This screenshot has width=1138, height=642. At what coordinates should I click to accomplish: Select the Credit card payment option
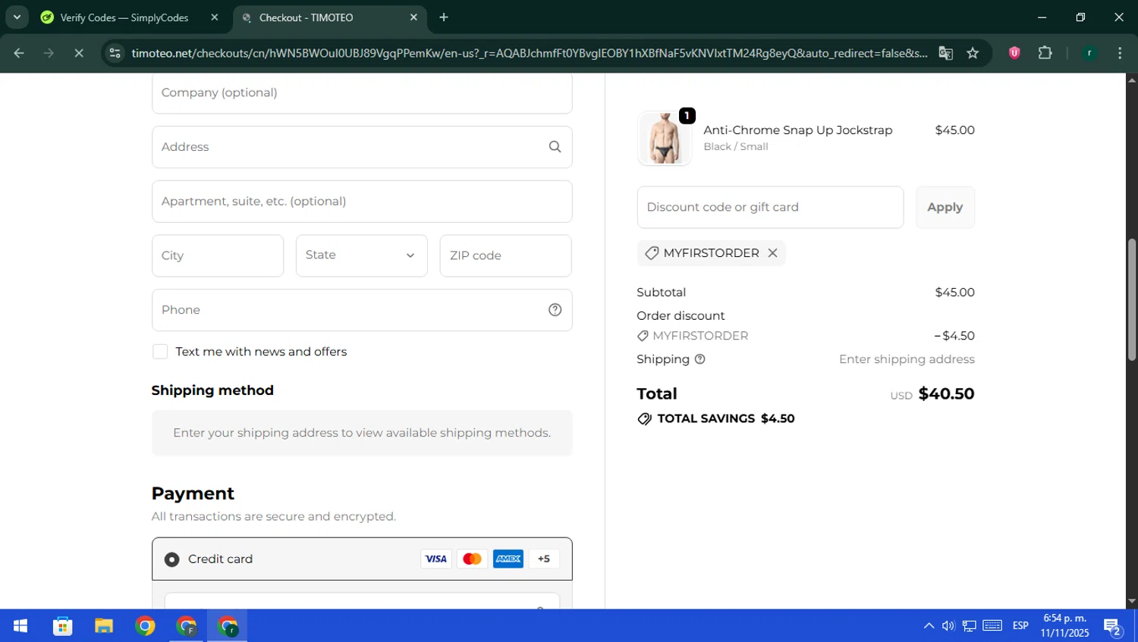coord(172,559)
